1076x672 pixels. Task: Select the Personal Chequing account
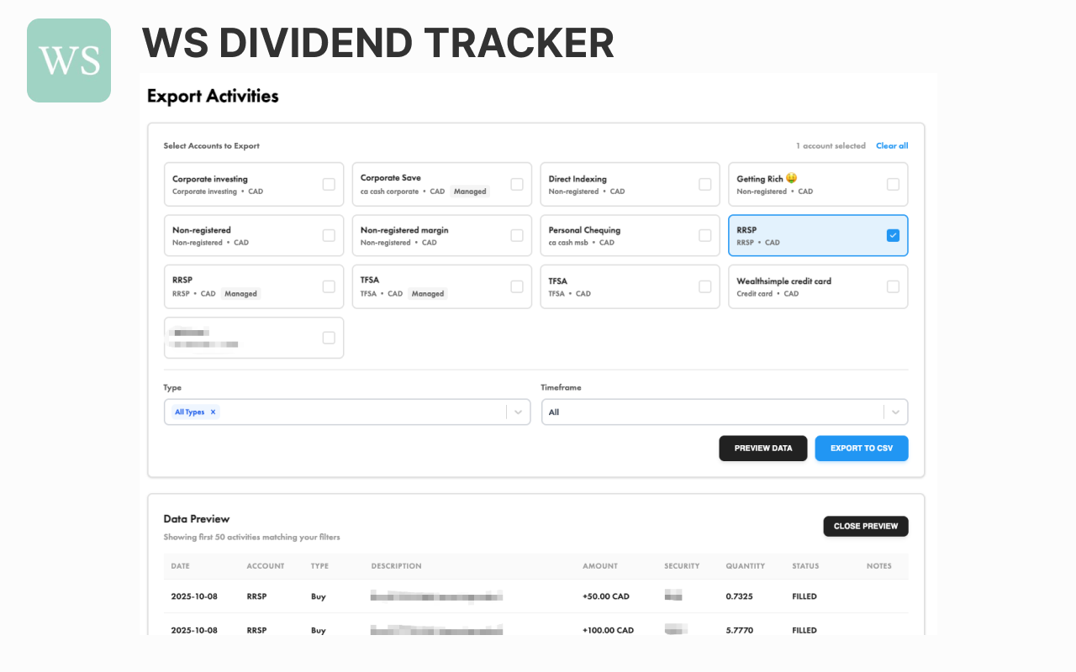[x=704, y=235]
